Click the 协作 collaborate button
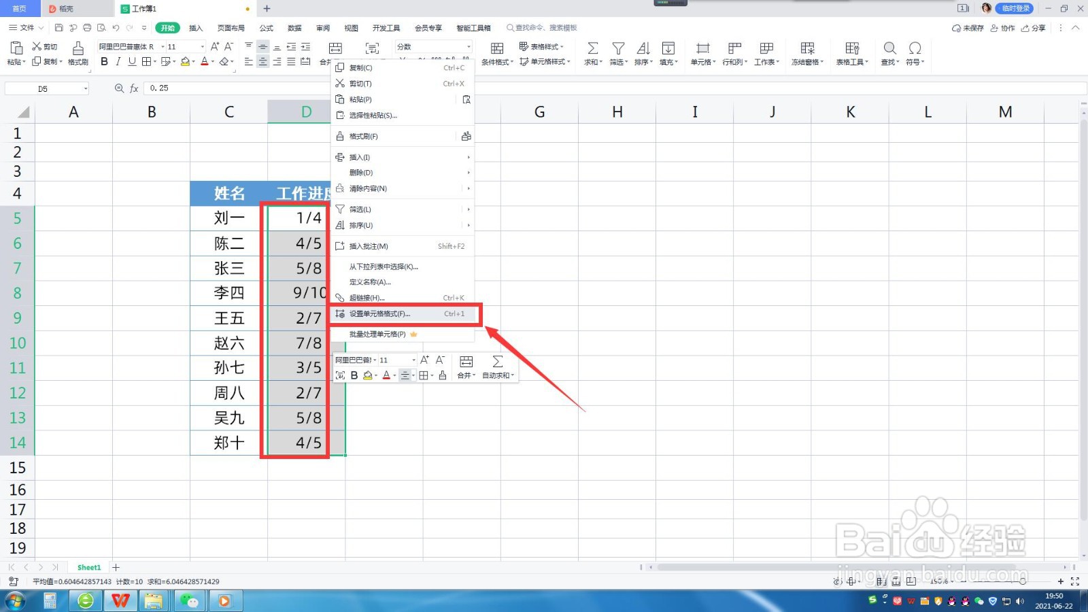 coord(1002,28)
